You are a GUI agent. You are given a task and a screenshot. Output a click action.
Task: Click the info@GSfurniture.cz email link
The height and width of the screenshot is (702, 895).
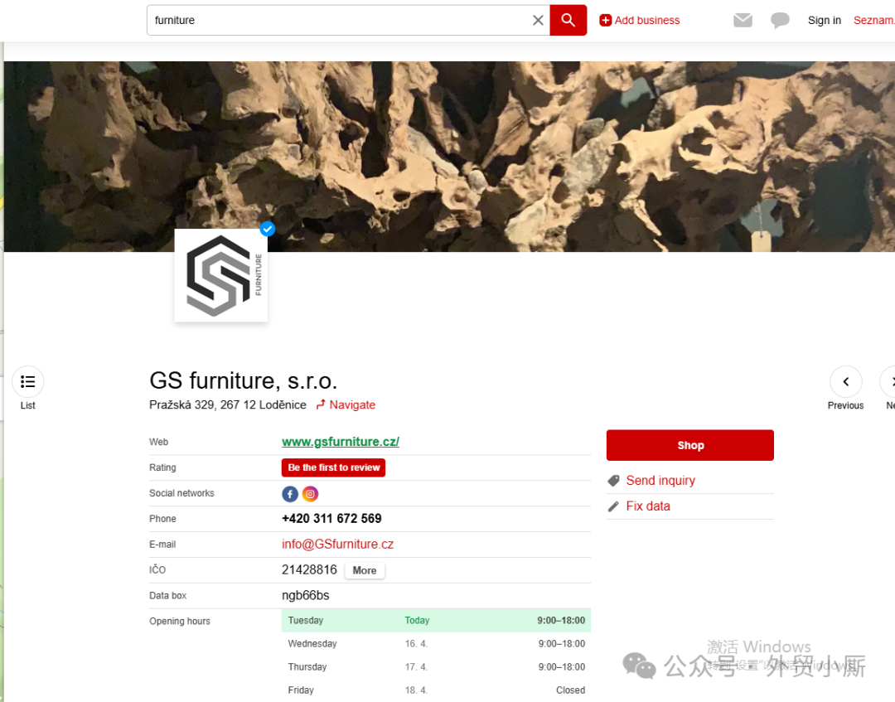point(337,544)
